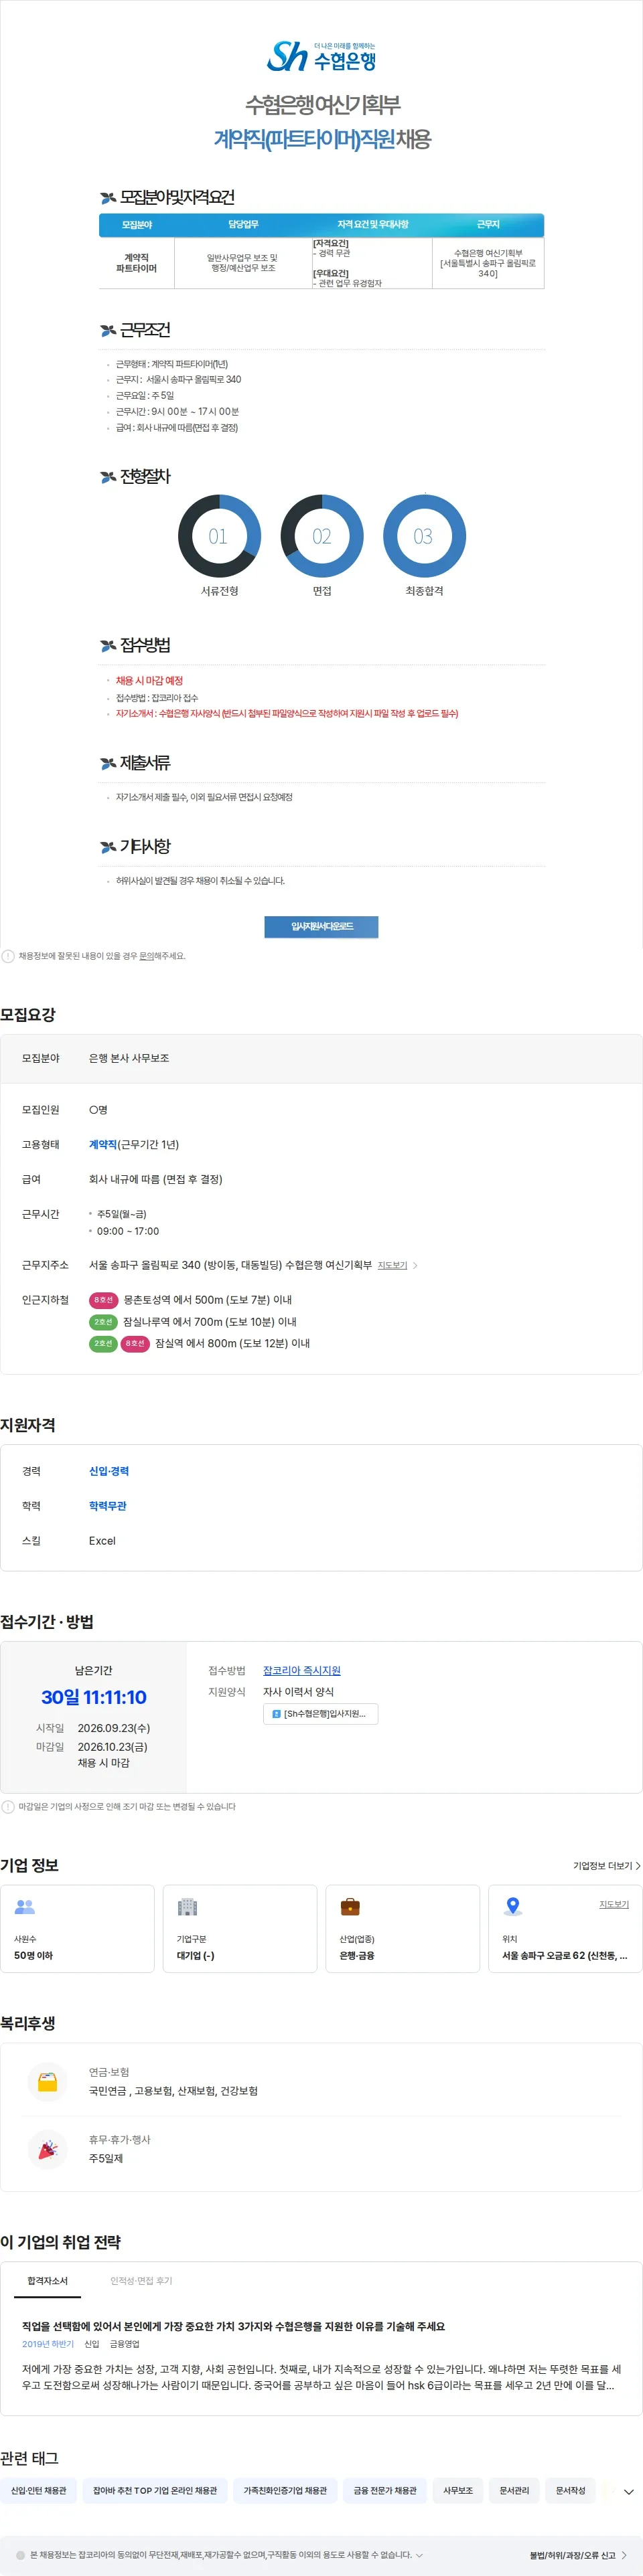The image size is (643, 2576).
Task: Click the 입사지원서다운로드 button
Action: coord(321,926)
